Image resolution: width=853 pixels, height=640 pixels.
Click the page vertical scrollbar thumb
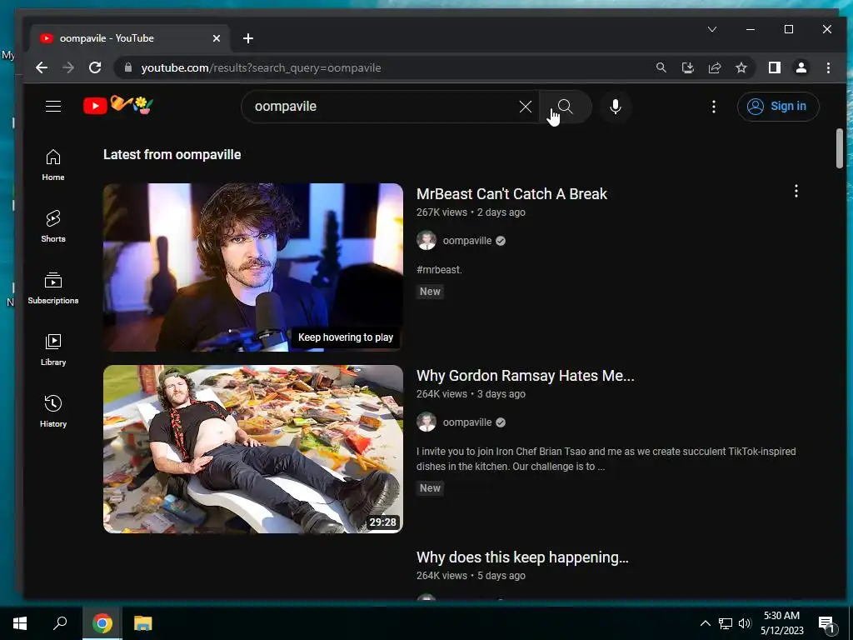point(840,148)
